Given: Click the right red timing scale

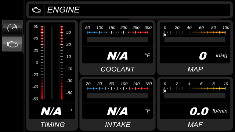Looking at the screenshot, I should (62, 63).
